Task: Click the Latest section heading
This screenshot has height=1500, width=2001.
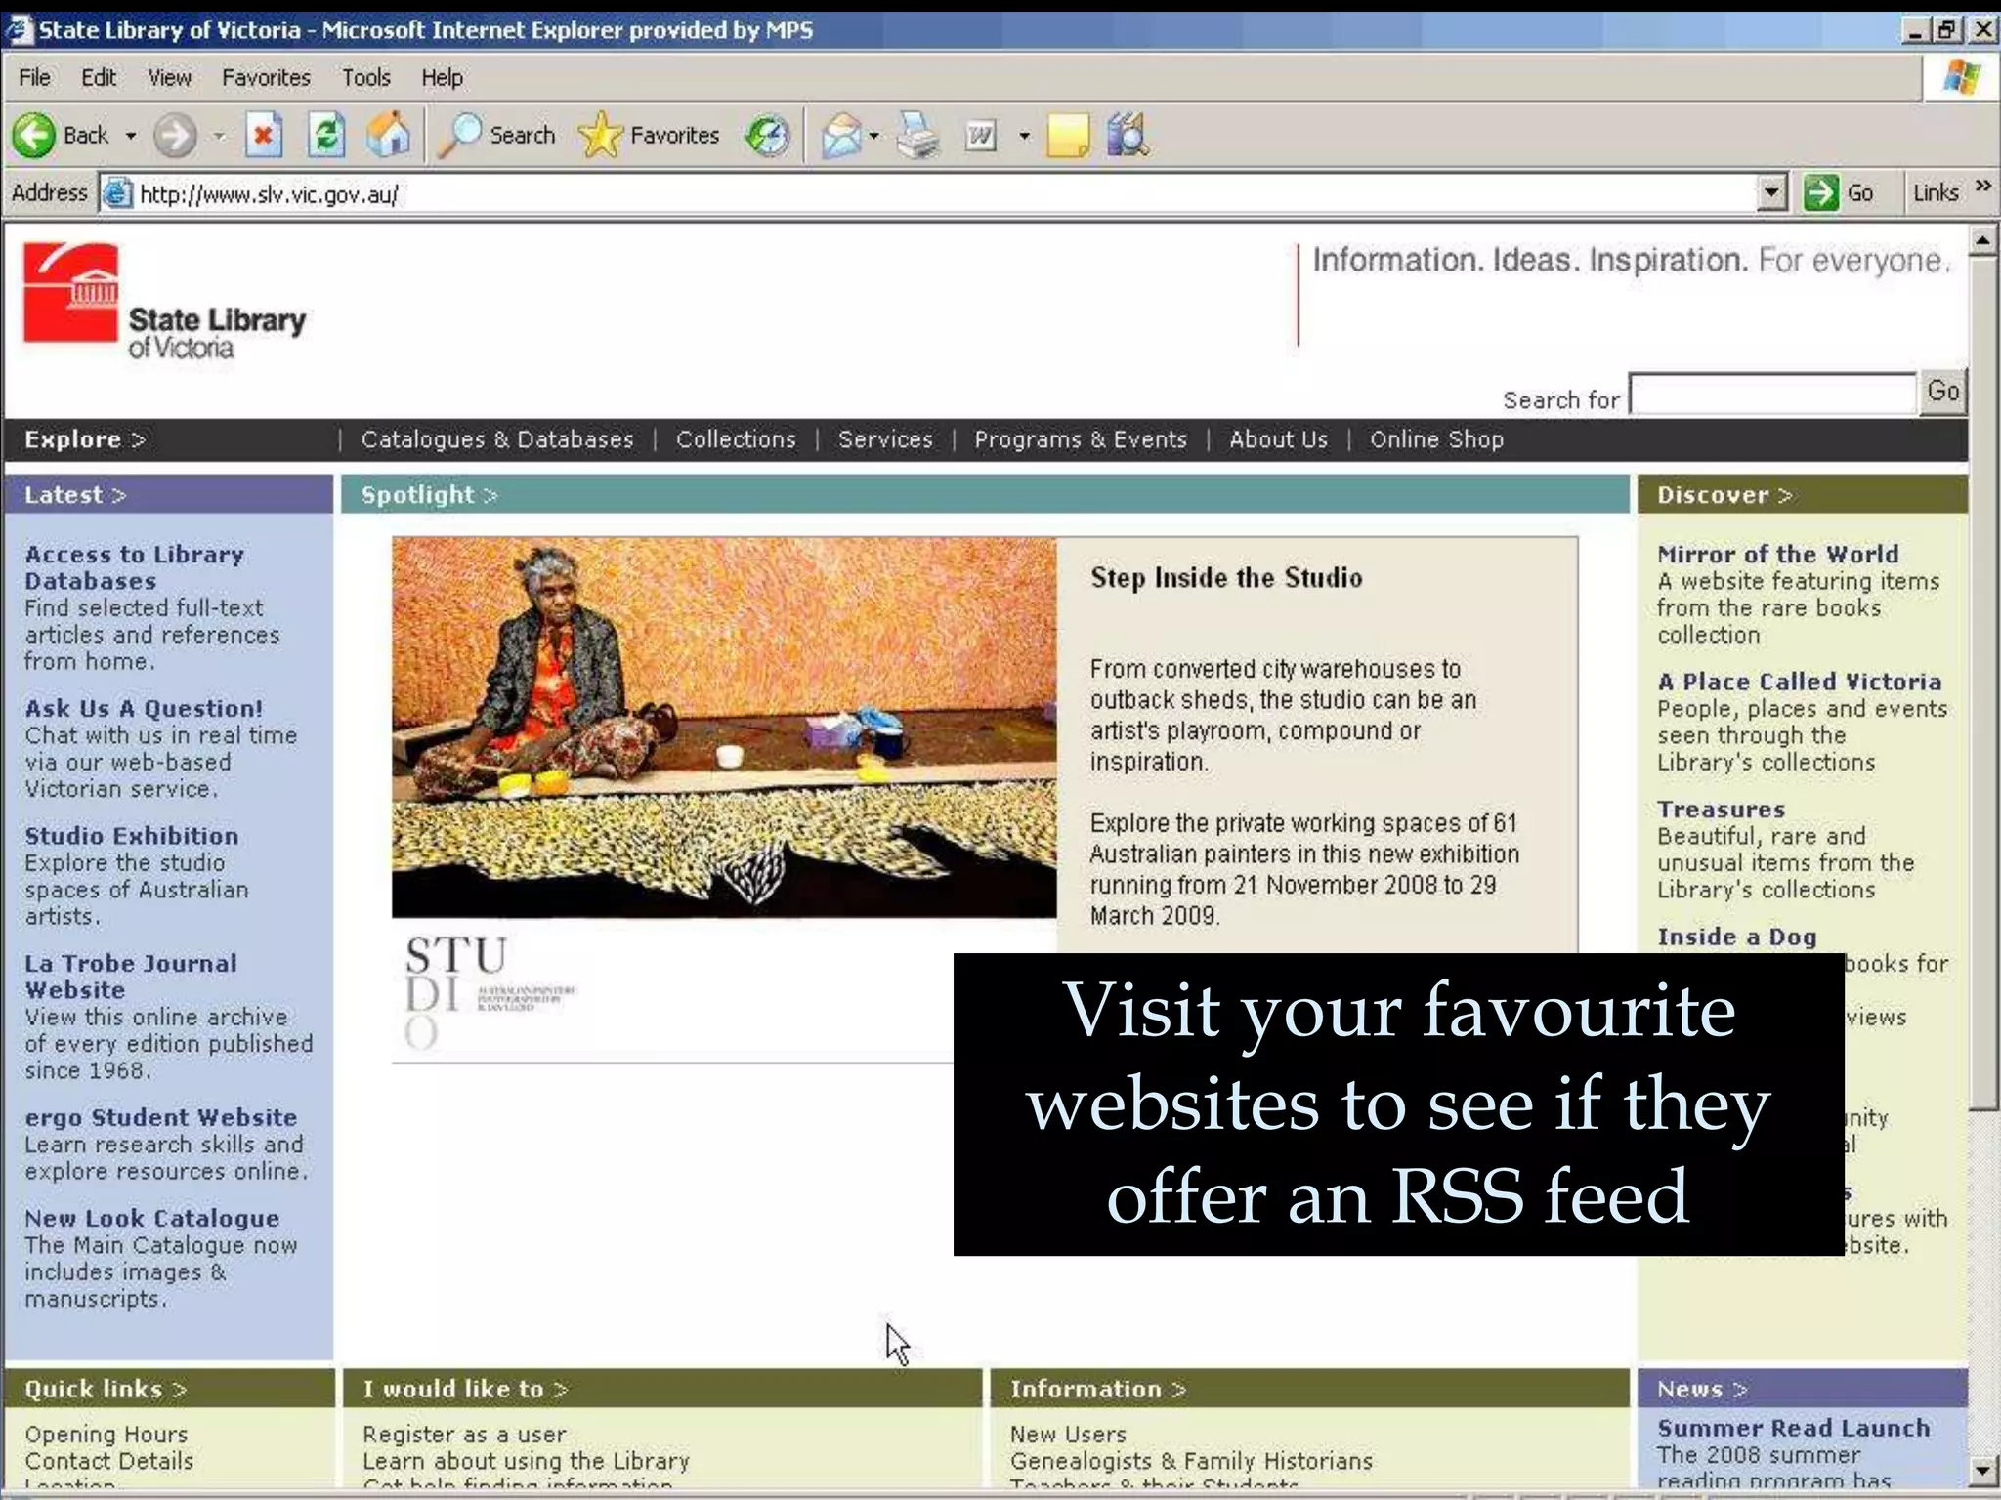Action: tap(75, 495)
